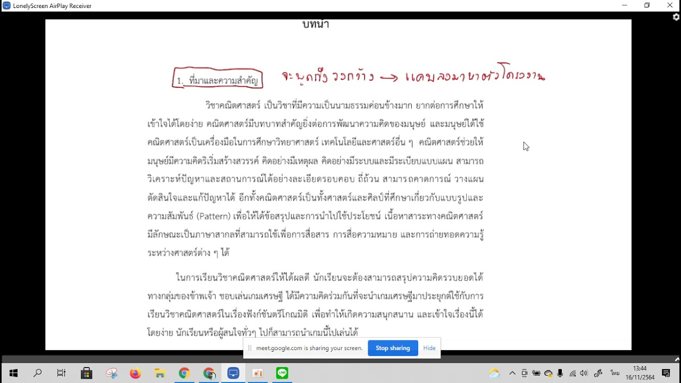
Task: Click the Stop sharing button
Action: (393, 348)
